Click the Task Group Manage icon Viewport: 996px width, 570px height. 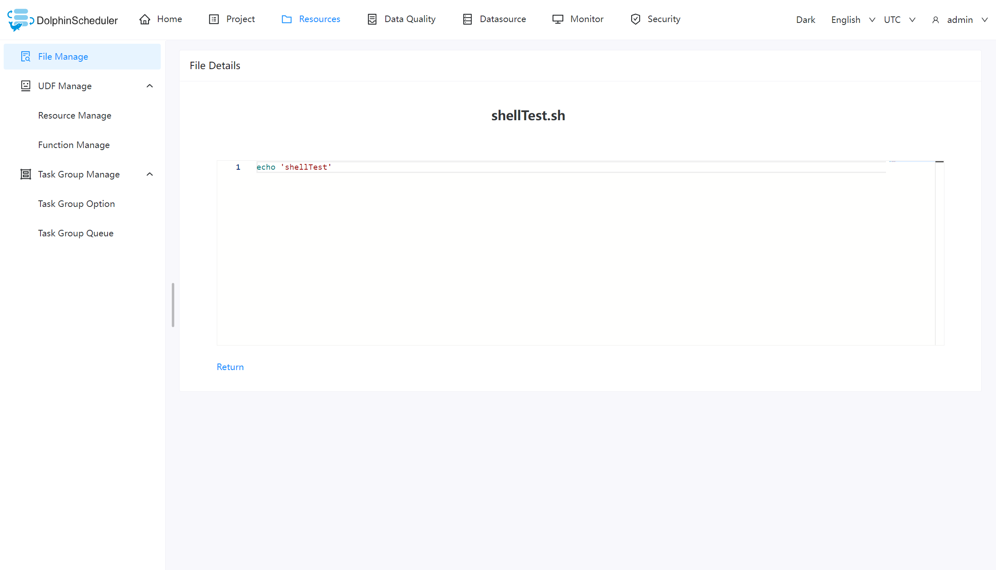[x=25, y=174]
